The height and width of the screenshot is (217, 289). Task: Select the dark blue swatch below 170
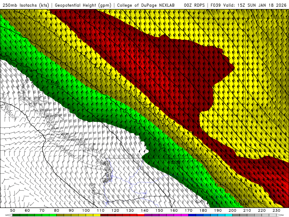point(192,215)
